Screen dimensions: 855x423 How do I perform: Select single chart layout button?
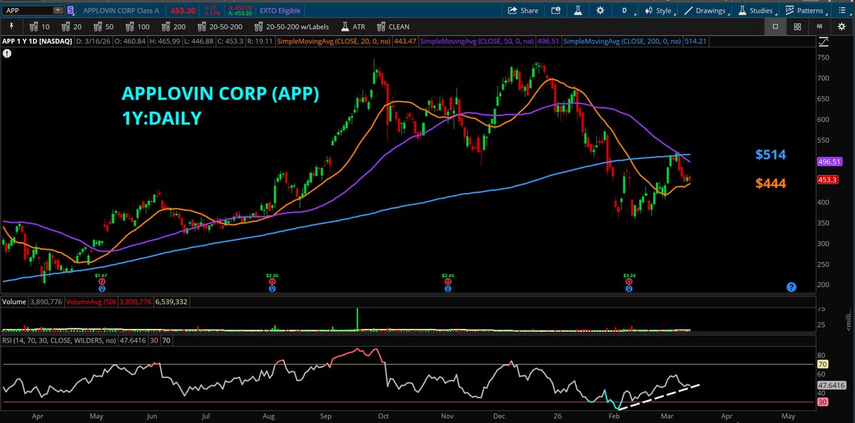coord(775,26)
